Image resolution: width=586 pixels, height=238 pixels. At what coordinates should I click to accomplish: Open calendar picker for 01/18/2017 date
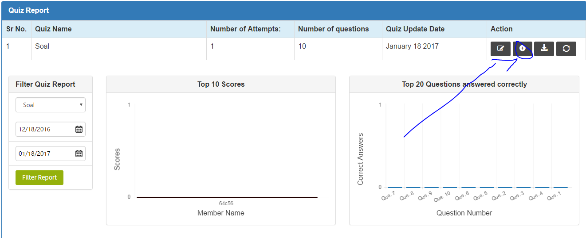pos(79,154)
